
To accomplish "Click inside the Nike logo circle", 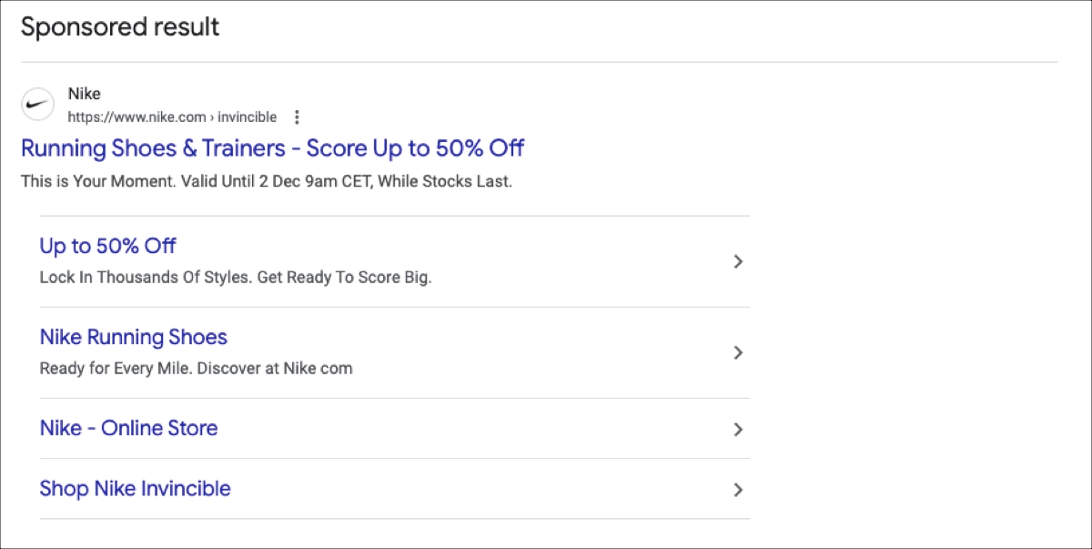I will click(36, 104).
